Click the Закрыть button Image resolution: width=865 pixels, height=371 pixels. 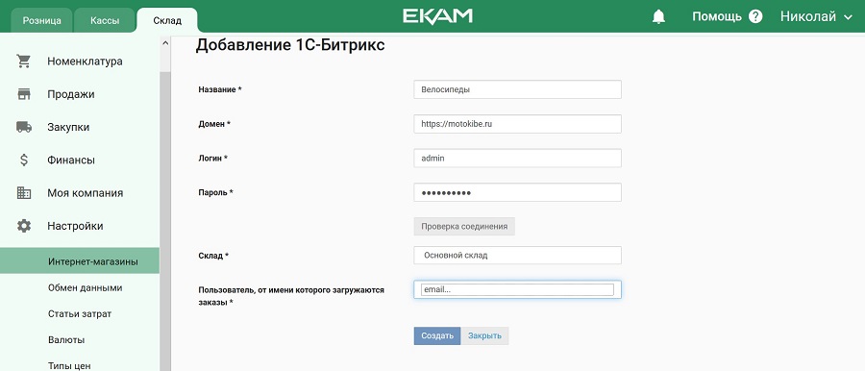click(485, 335)
